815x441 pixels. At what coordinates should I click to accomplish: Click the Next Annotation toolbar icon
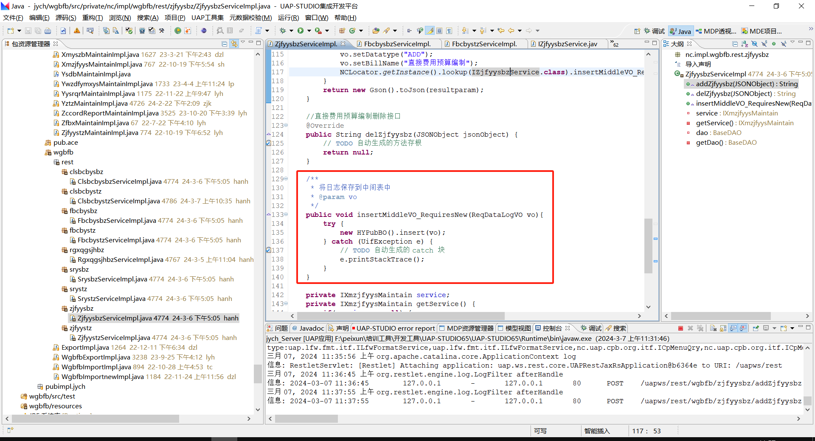(x=465, y=31)
